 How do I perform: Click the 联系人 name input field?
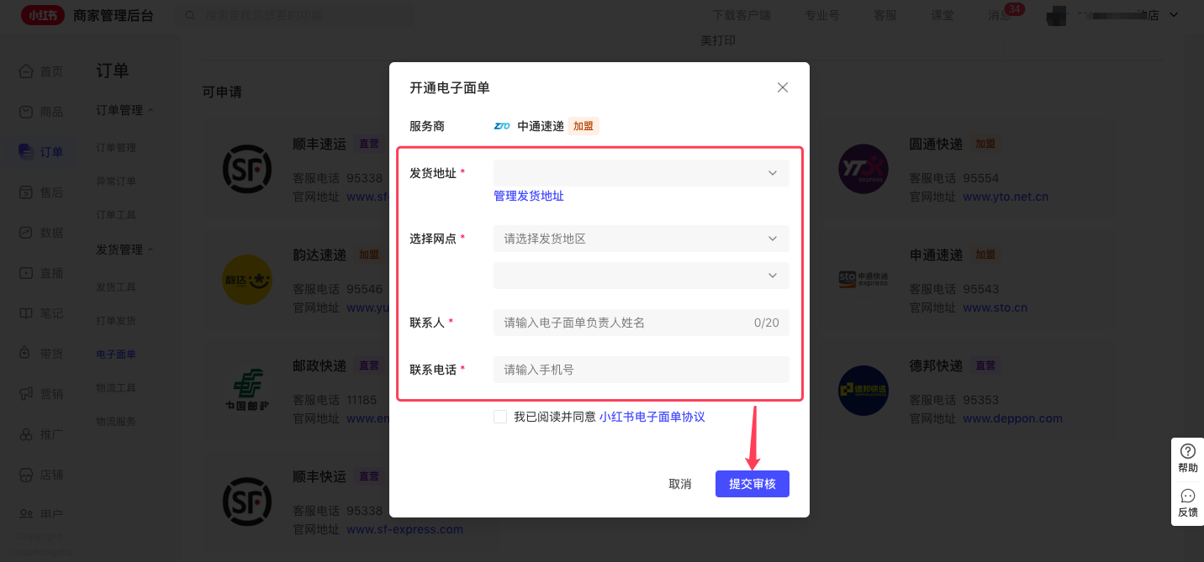[641, 323]
